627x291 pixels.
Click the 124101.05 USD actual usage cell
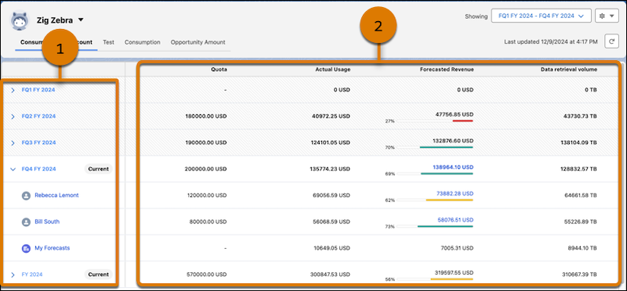tap(329, 142)
